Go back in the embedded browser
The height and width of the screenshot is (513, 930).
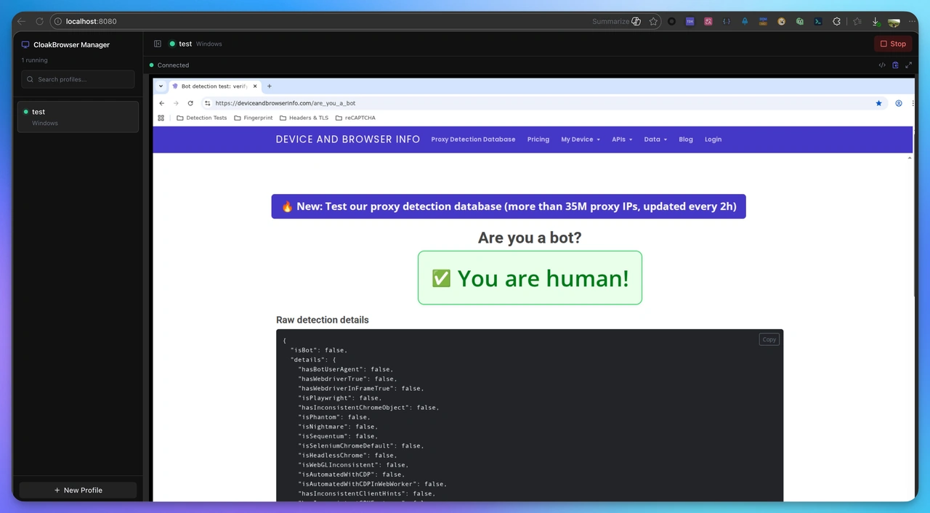pos(161,103)
